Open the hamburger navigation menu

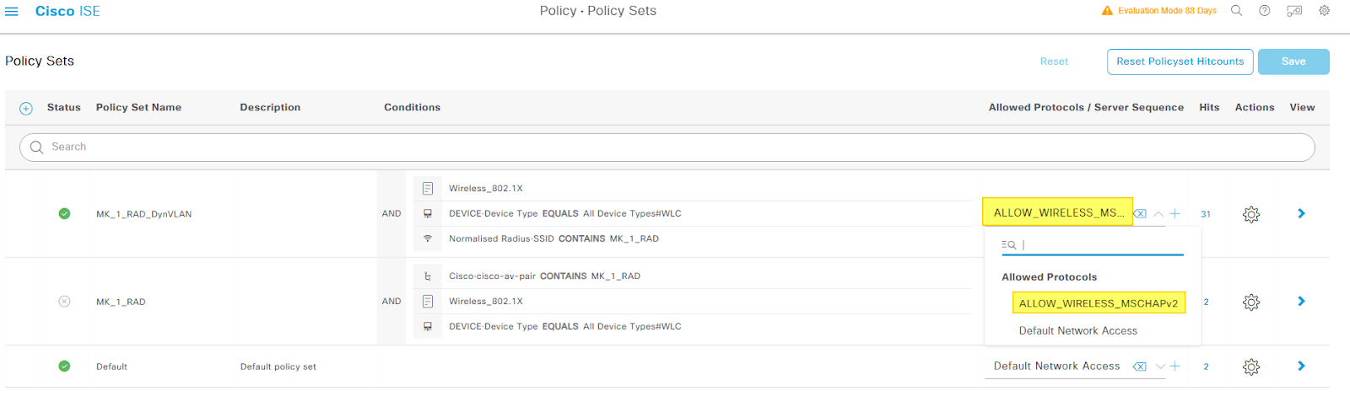click(12, 11)
